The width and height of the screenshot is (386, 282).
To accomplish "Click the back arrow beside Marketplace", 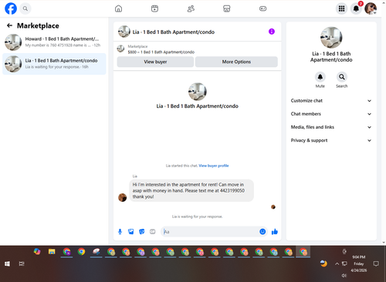I will point(9,25).
